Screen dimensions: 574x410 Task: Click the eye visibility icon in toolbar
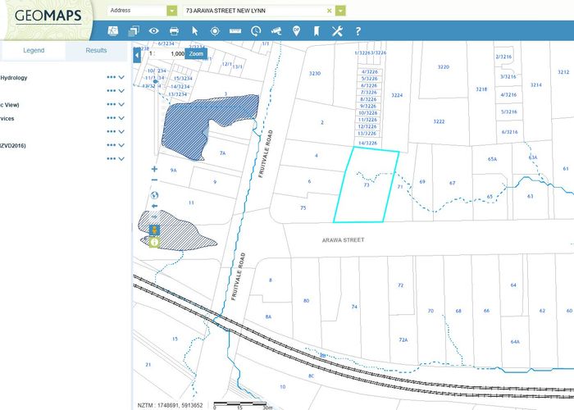coord(153,31)
